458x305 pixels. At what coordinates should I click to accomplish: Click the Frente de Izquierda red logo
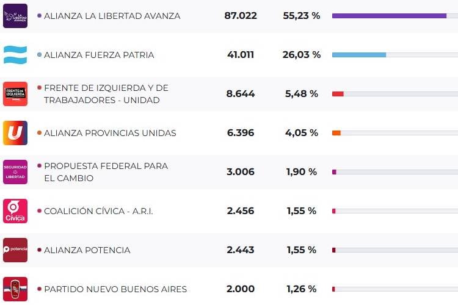pyautogui.click(x=15, y=94)
